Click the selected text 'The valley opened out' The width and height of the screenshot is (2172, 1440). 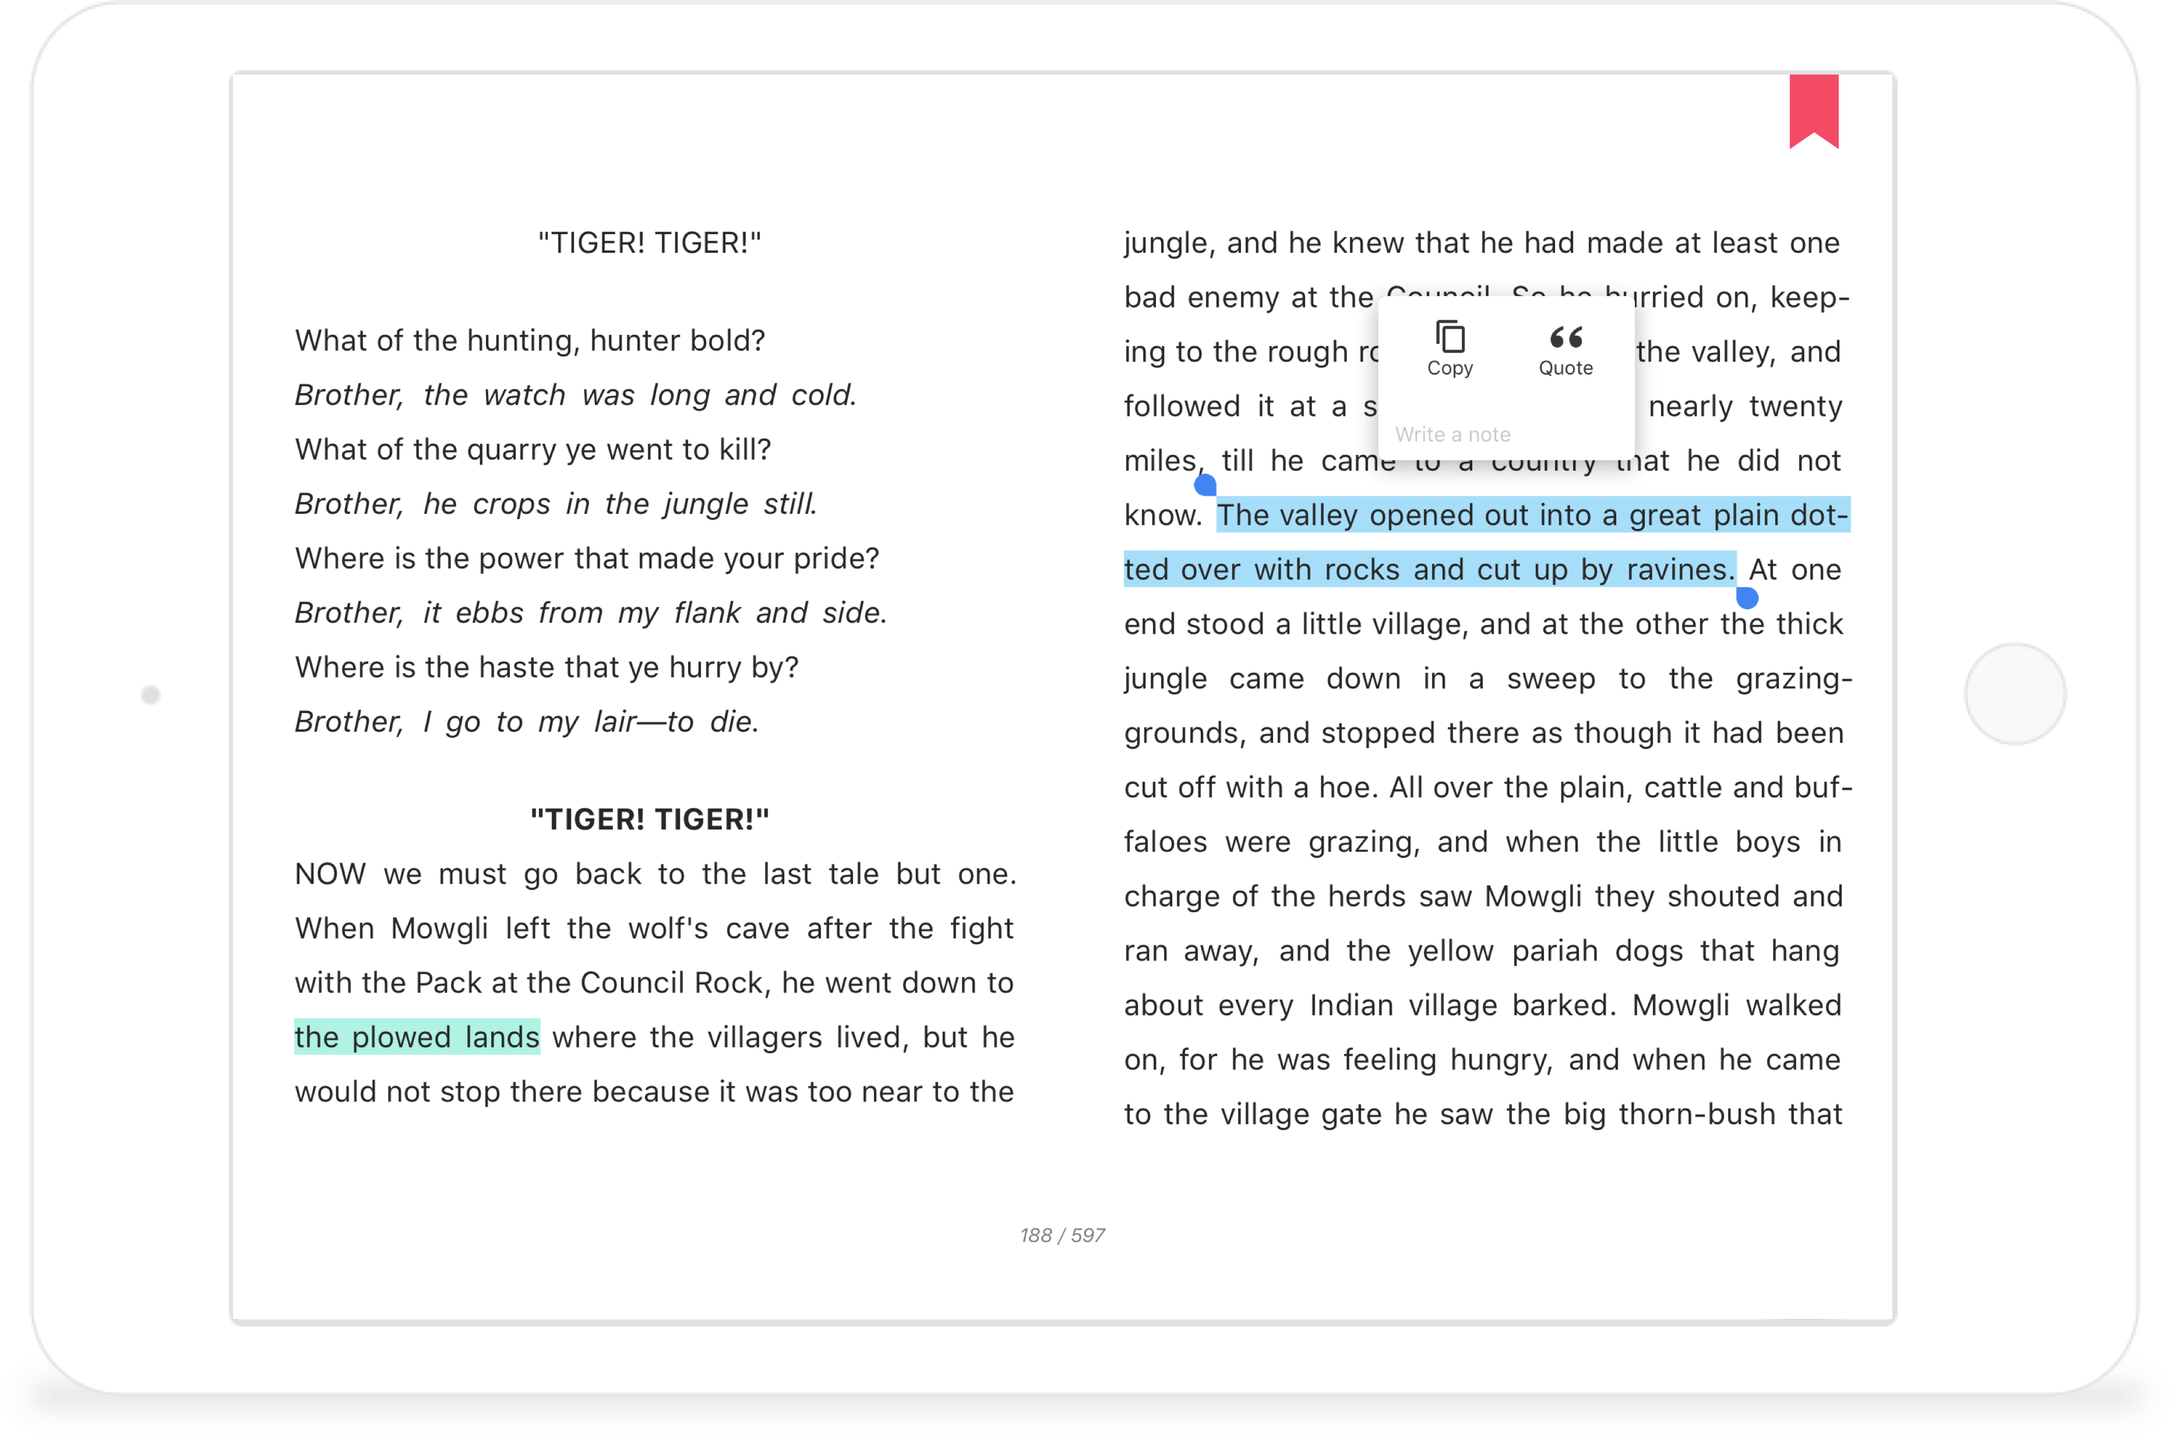point(1374,515)
